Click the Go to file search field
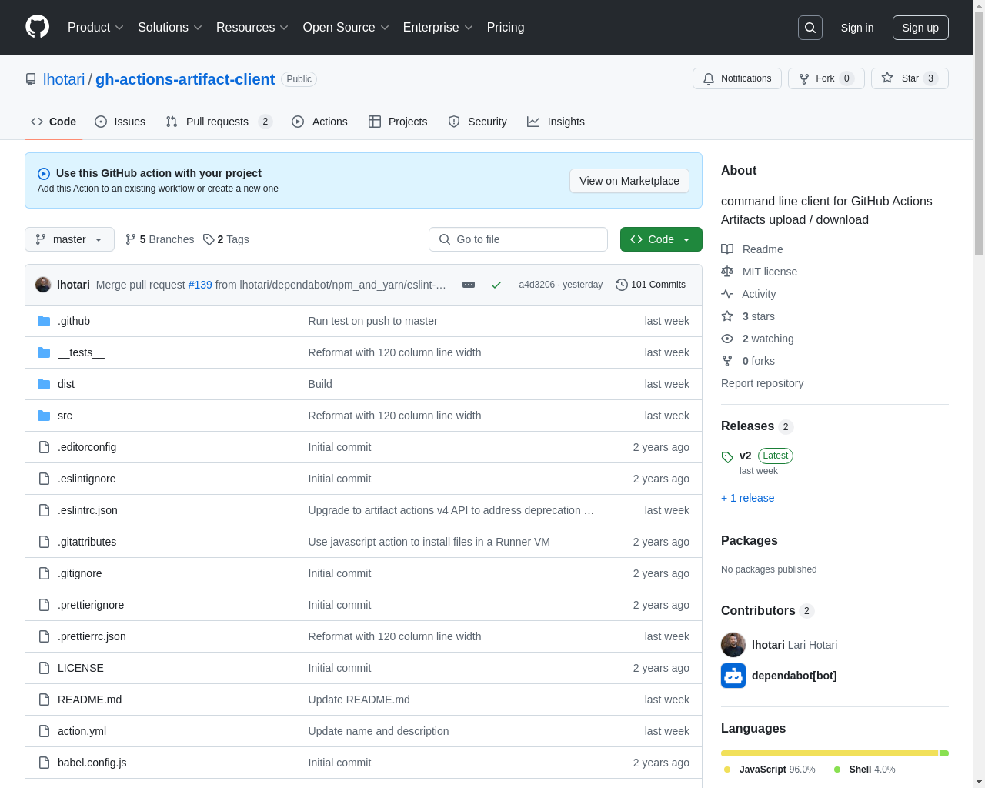Image resolution: width=985 pixels, height=788 pixels. pyautogui.click(x=518, y=239)
